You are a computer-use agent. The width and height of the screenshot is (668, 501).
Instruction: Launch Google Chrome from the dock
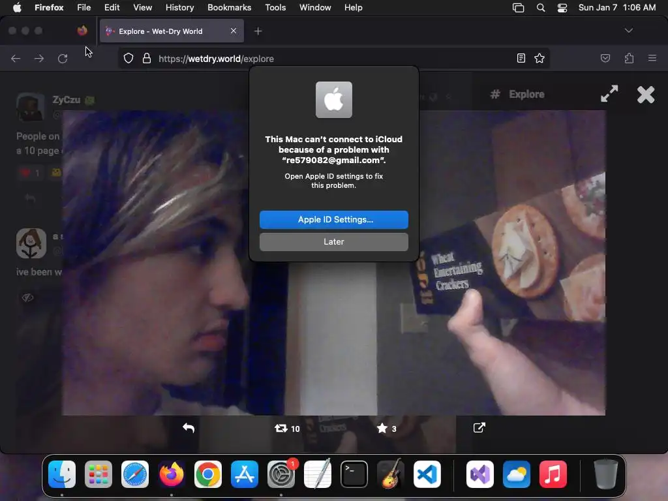(208, 474)
